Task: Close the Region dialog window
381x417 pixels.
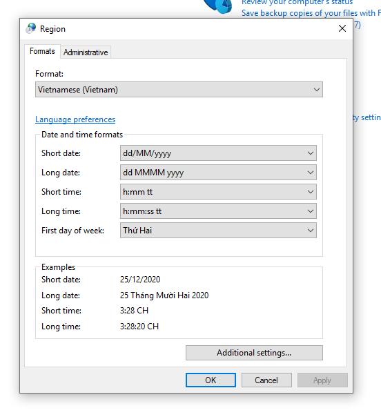Action: (342, 28)
